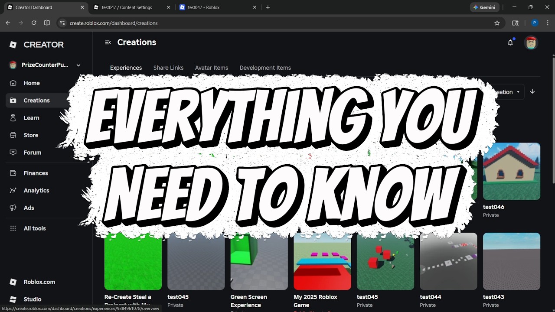The height and width of the screenshot is (312, 555).
Task: Close the Creator Dashboard tab
Action: (82, 7)
